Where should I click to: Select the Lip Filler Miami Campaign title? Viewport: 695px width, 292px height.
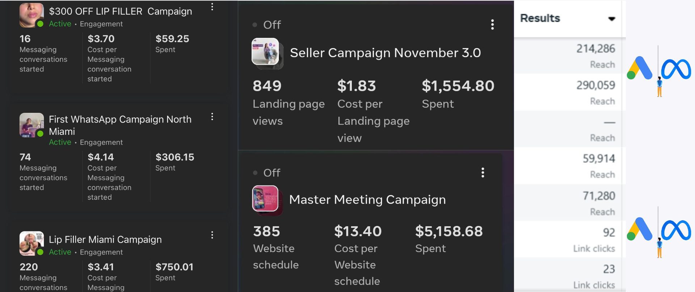pos(105,239)
